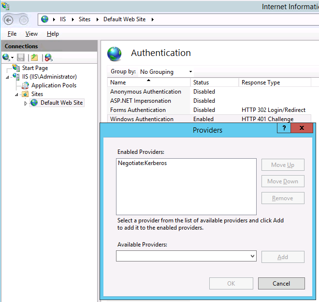Click HTTP 401 Challenge cell
Viewport: 319px width, 302px height.
tap(268, 119)
